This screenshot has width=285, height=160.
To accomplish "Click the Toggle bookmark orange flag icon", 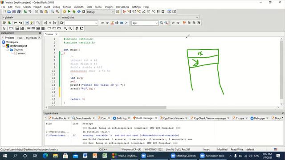I will pyautogui.click(x=184, y=23).
